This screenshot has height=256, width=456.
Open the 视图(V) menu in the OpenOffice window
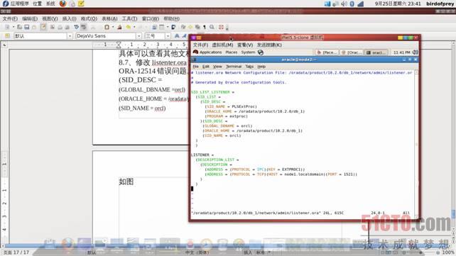click(x=50, y=19)
